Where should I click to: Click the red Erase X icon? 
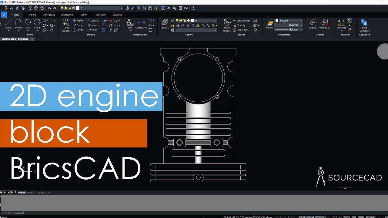click(111, 21)
